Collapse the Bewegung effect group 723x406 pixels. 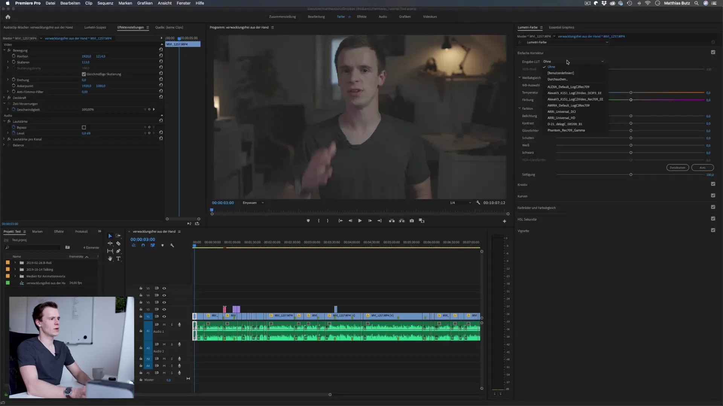tap(5, 50)
